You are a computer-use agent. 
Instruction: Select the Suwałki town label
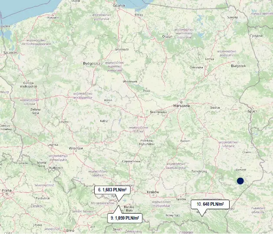(x=233, y=17)
